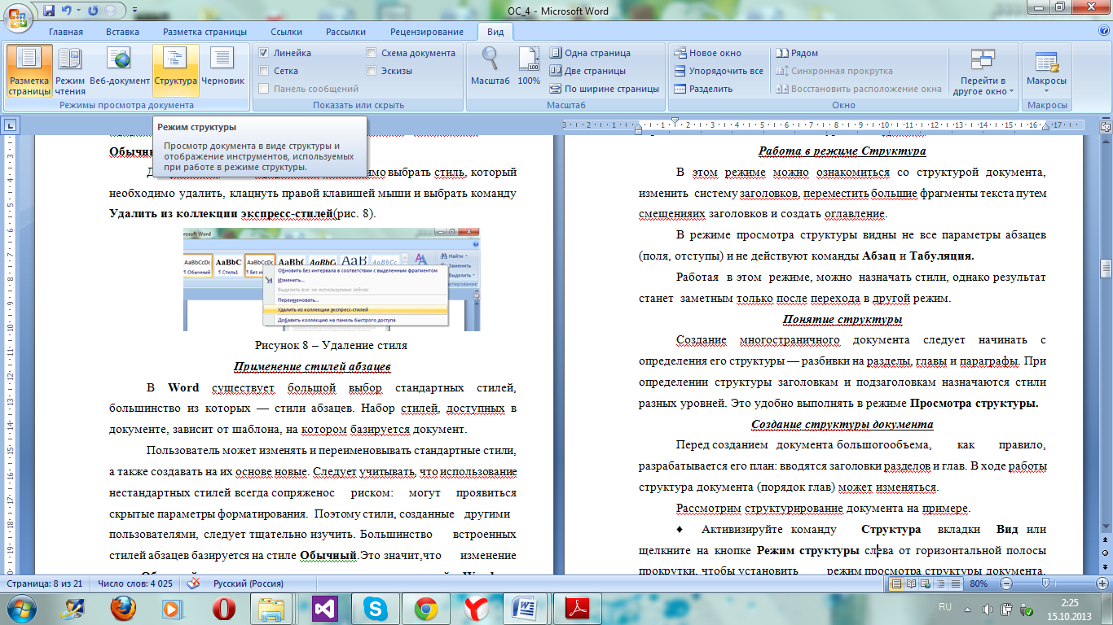Click the 80% zoom level button
1113x625 pixels.
click(979, 583)
